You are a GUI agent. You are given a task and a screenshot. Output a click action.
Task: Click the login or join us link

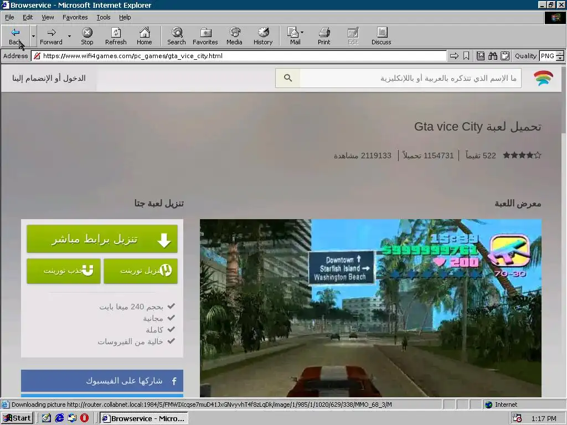tap(49, 78)
